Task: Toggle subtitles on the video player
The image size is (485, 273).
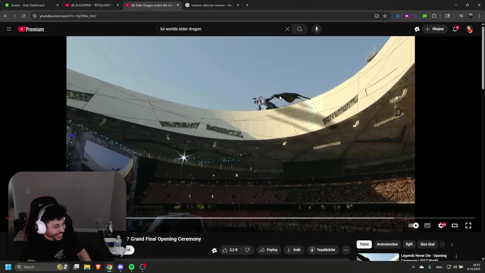Action: [427, 226]
